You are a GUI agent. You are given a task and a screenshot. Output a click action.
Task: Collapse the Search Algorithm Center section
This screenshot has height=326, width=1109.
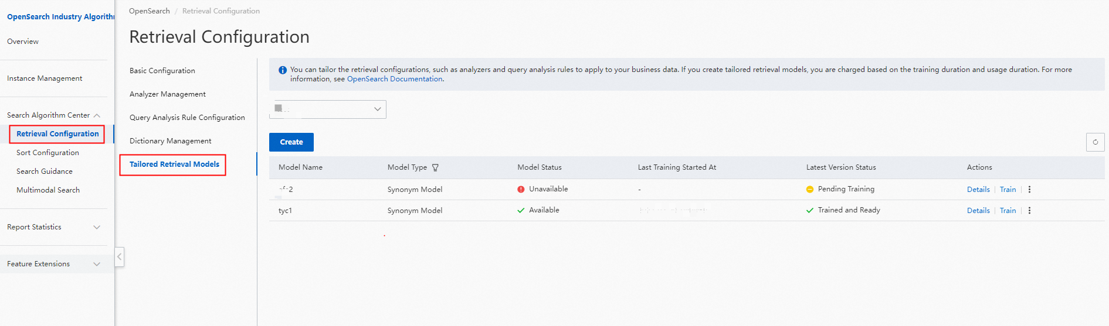coord(97,115)
